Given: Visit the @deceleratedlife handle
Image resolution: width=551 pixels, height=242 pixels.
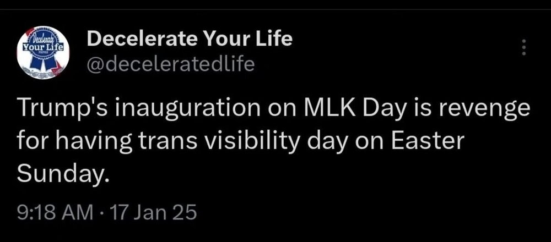Looking at the screenshot, I should pyautogui.click(x=171, y=64).
